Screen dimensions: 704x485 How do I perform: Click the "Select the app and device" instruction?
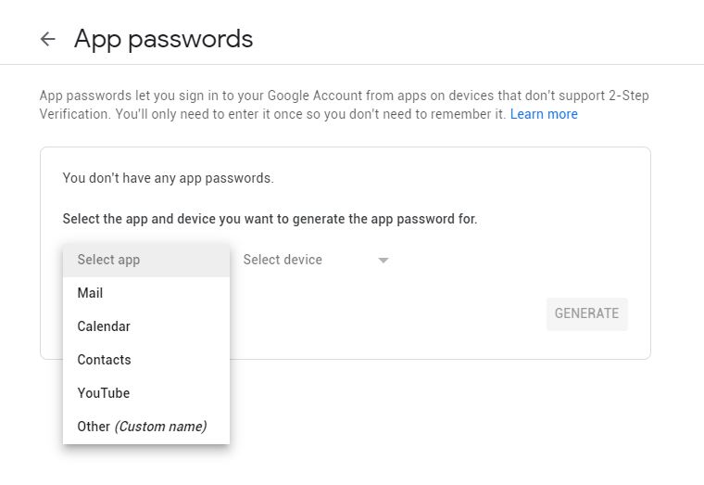(x=270, y=220)
